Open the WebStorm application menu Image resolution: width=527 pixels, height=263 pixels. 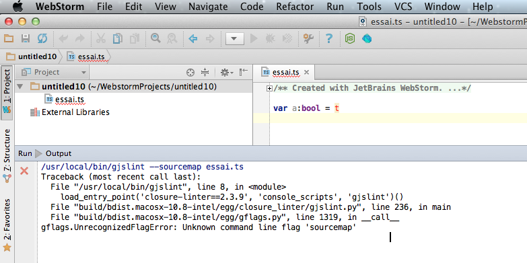(61, 6)
